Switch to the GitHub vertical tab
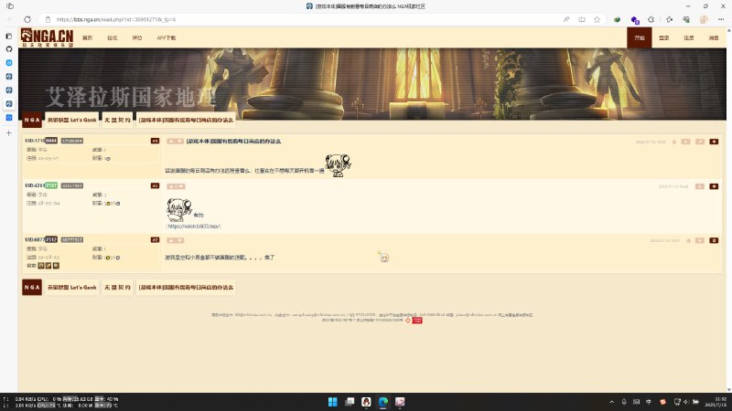The image size is (732, 411). coord(9,49)
